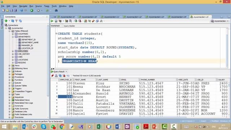The height and width of the screenshot is (130, 231).
Task: Click the Connections panel vertical scrollbar
Action: coord(48,61)
